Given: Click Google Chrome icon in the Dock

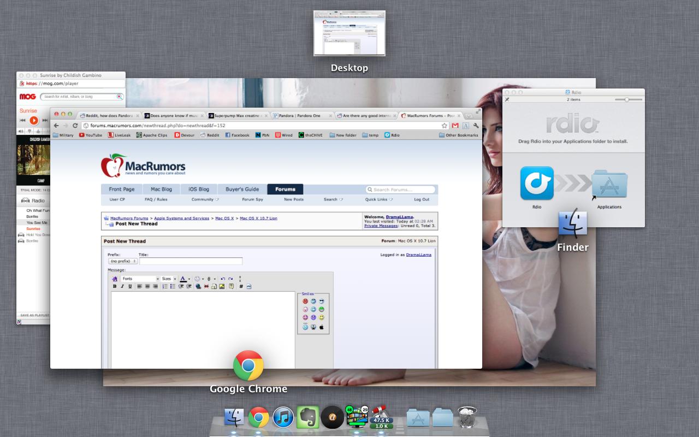Looking at the screenshot, I should [x=259, y=417].
